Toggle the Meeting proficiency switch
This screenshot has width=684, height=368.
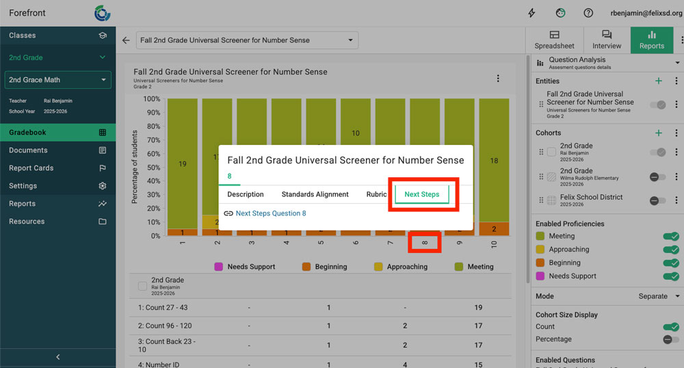coord(670,237)
